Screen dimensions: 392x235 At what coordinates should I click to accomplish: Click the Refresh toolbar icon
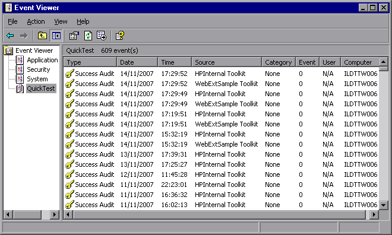(88, 36)
